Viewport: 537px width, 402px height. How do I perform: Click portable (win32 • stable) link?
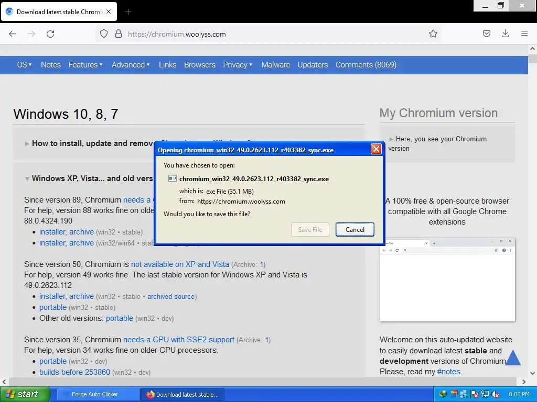point(53,307)
